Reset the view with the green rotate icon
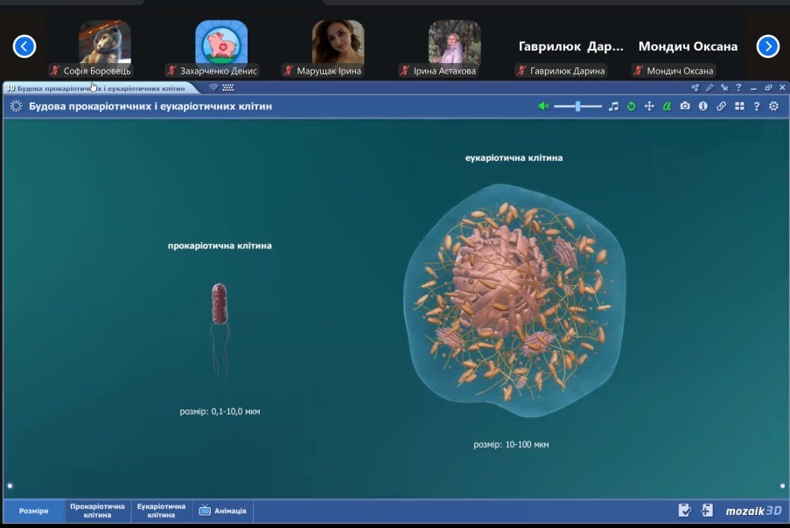The image size is (790, 528). pyautogui.click(x=631, y=106)
